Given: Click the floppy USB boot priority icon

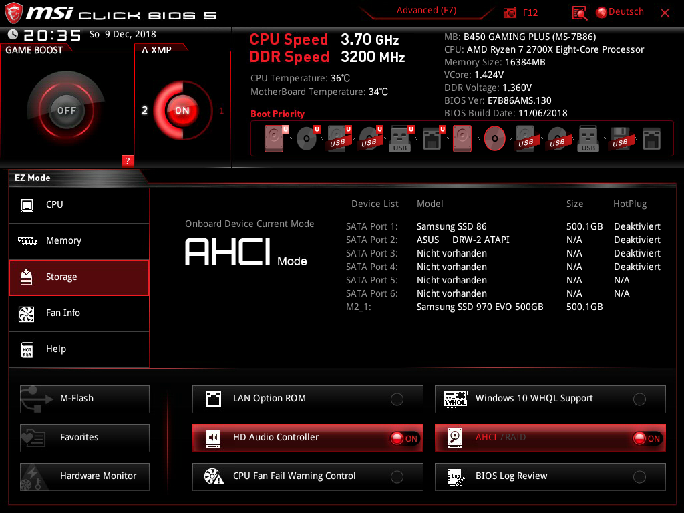Looking at the screenshot, I should (x=621, y=138).
